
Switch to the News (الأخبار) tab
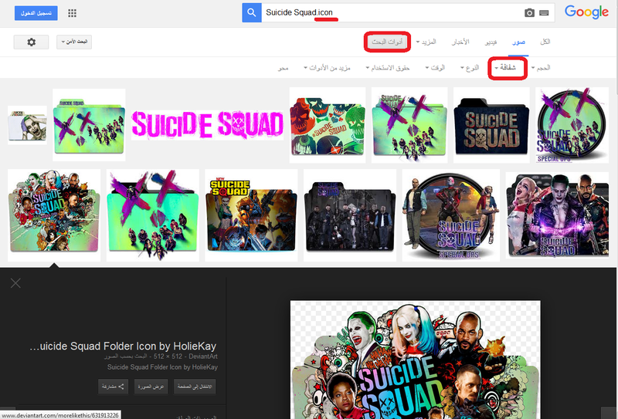[460, 42]
